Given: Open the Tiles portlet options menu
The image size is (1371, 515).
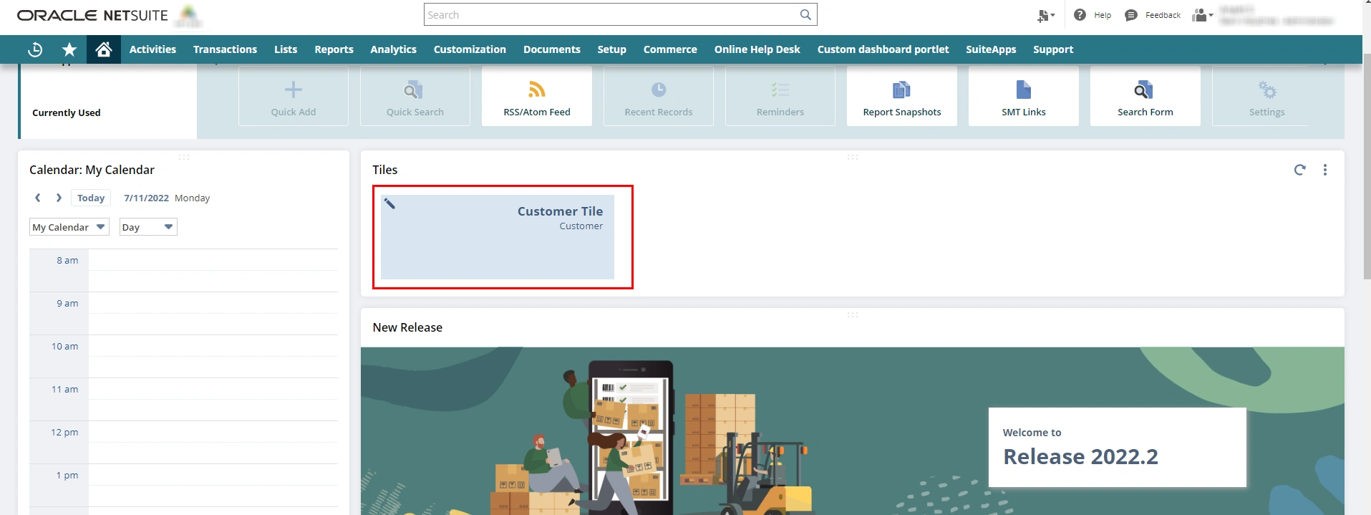Looking at the screenshot, I should (1325, 170).
